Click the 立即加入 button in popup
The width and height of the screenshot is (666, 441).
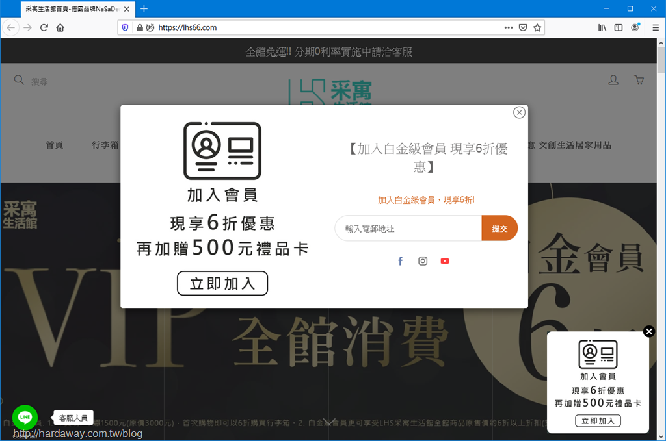pos(222,283)
